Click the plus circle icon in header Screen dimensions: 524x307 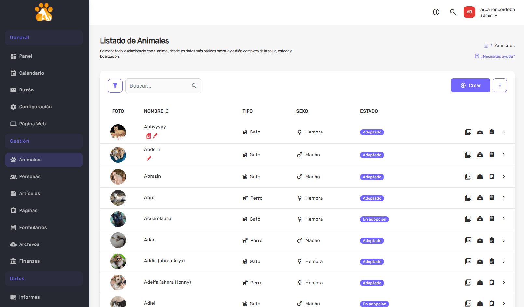[x=436, y=12]
